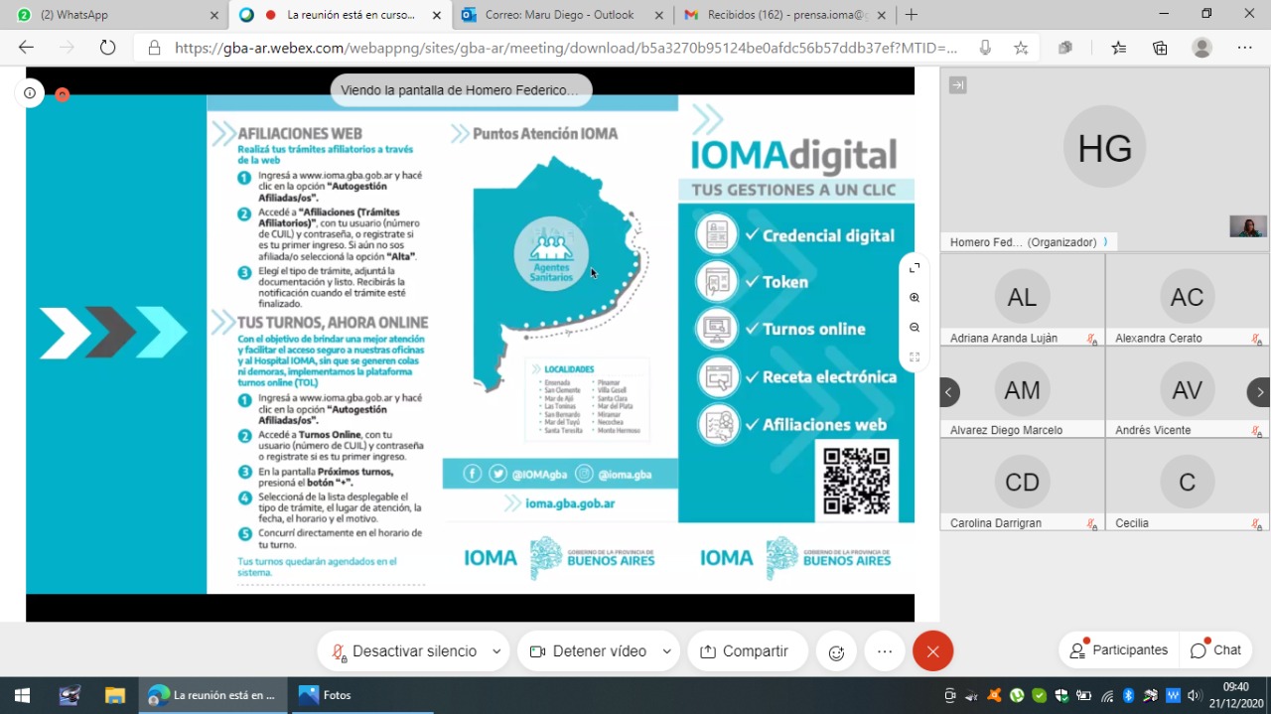Fit shared content to the viewer

(915, 357)
